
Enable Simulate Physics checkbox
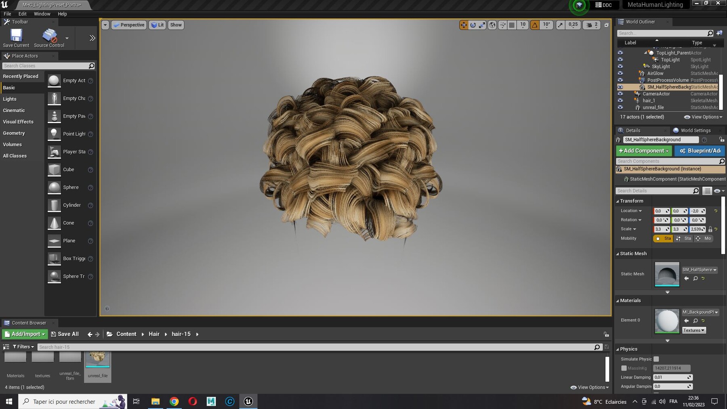tap(656, 359)
